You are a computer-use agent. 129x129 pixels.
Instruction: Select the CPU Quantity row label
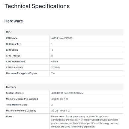(13, 44)
